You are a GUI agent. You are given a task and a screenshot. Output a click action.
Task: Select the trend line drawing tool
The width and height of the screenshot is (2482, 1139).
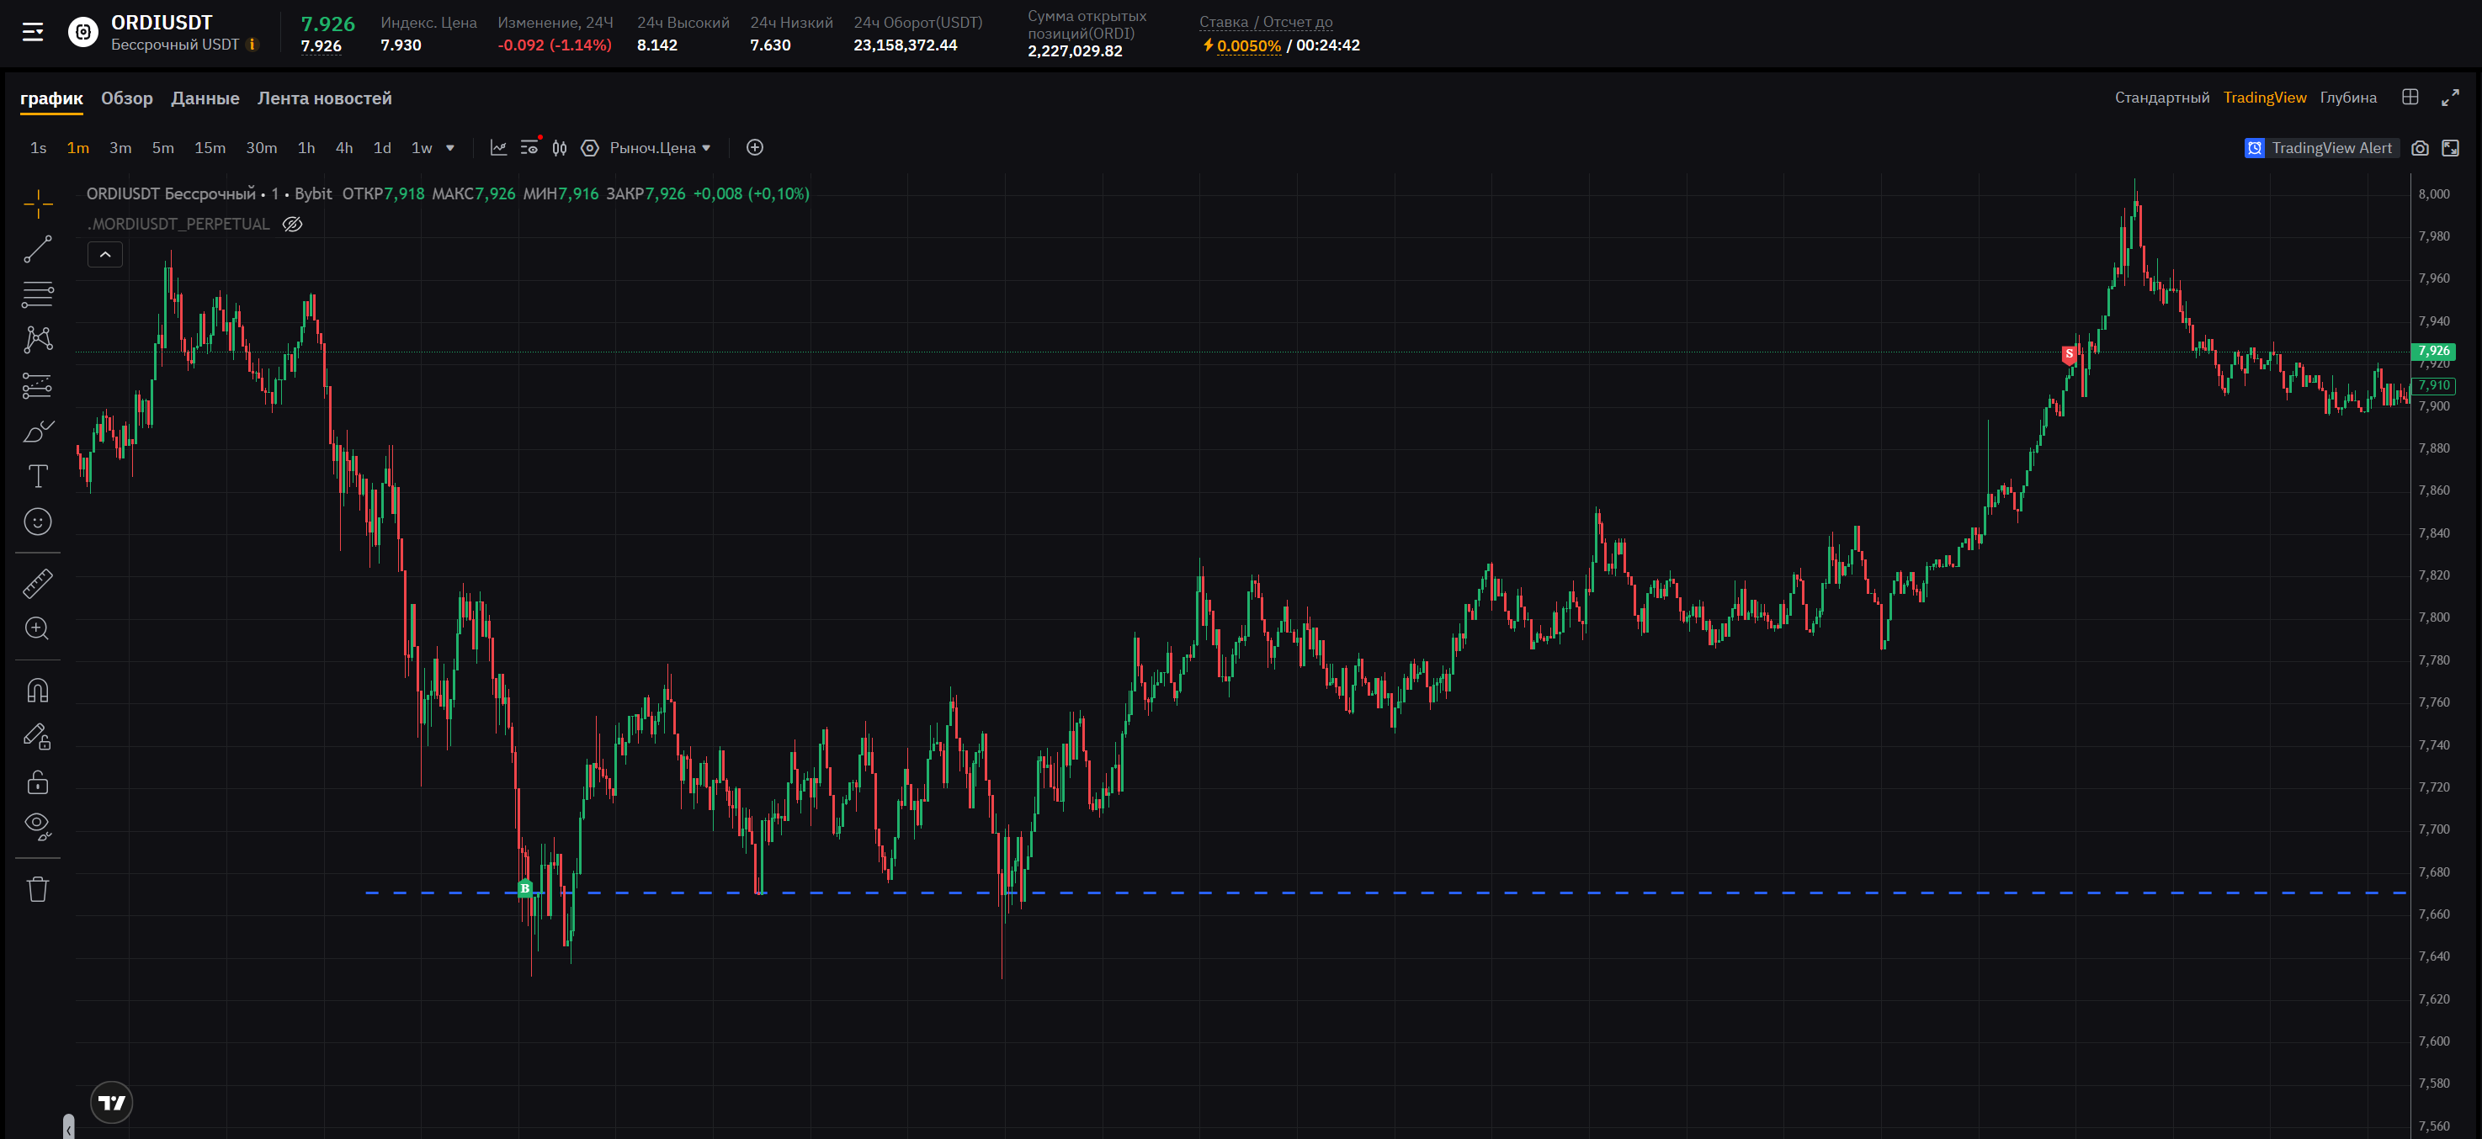[38, 249]
